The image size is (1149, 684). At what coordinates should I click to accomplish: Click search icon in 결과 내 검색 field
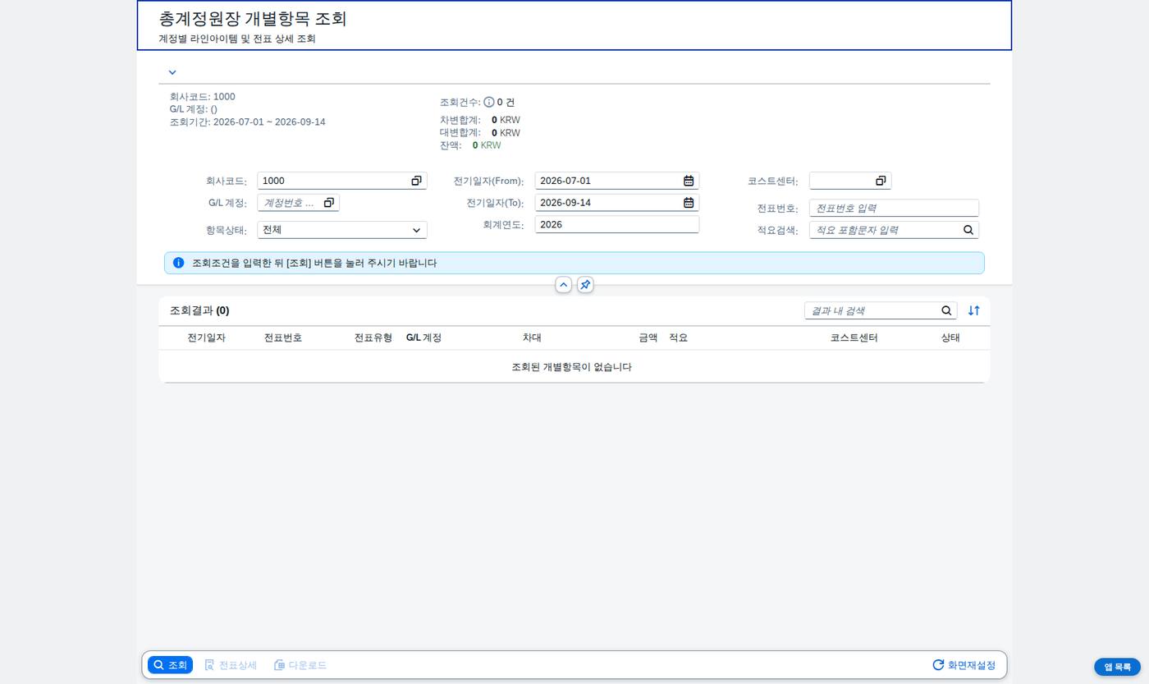(x=946, y=310)
